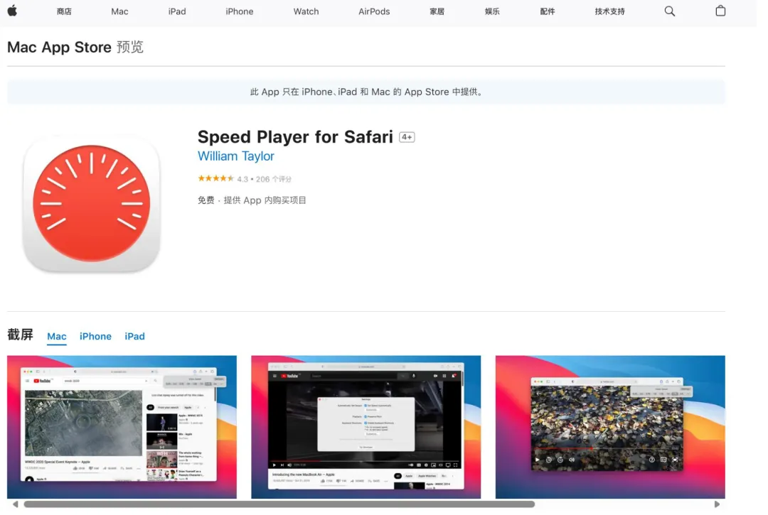
Task: Open the Mac navigation menu item
Action: [119, 11]
